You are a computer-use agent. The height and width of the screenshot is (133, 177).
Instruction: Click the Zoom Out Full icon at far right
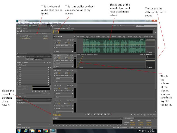point(155,115)
